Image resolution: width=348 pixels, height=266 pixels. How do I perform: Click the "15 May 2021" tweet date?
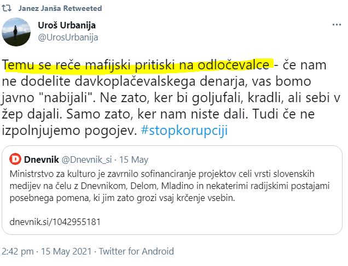[x=67, y=251]
